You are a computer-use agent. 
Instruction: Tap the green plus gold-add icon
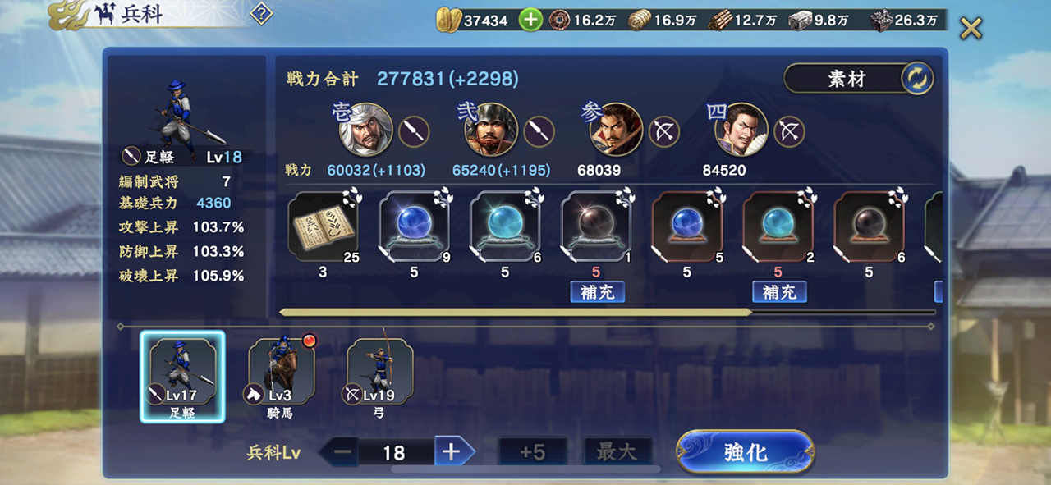tap(530, 20)
